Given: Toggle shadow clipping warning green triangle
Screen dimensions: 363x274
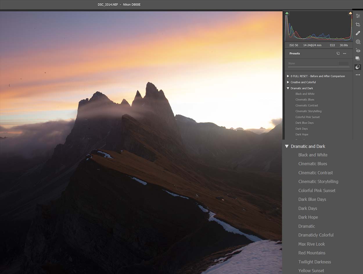Looking at the screenshot, I should point(287,13).
